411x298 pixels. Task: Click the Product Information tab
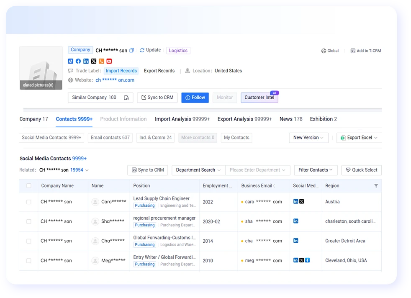123,119
